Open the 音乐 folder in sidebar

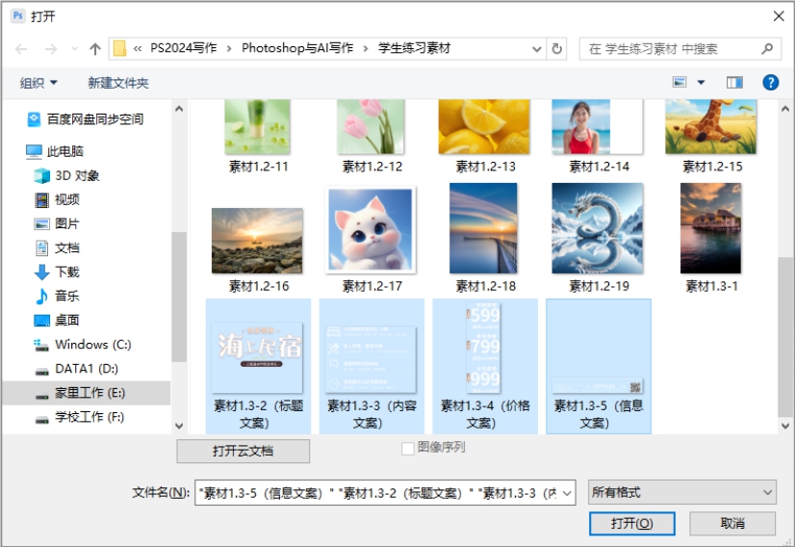click(57, 296)
